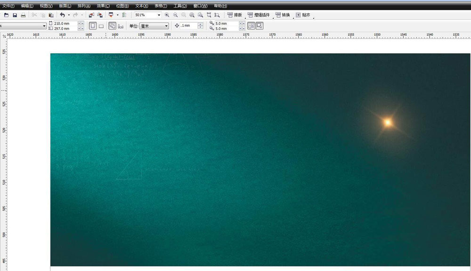Click the Undo arrow icon
Image resolution: width=471 pixels, height=271 pixels.
point(63,15)
